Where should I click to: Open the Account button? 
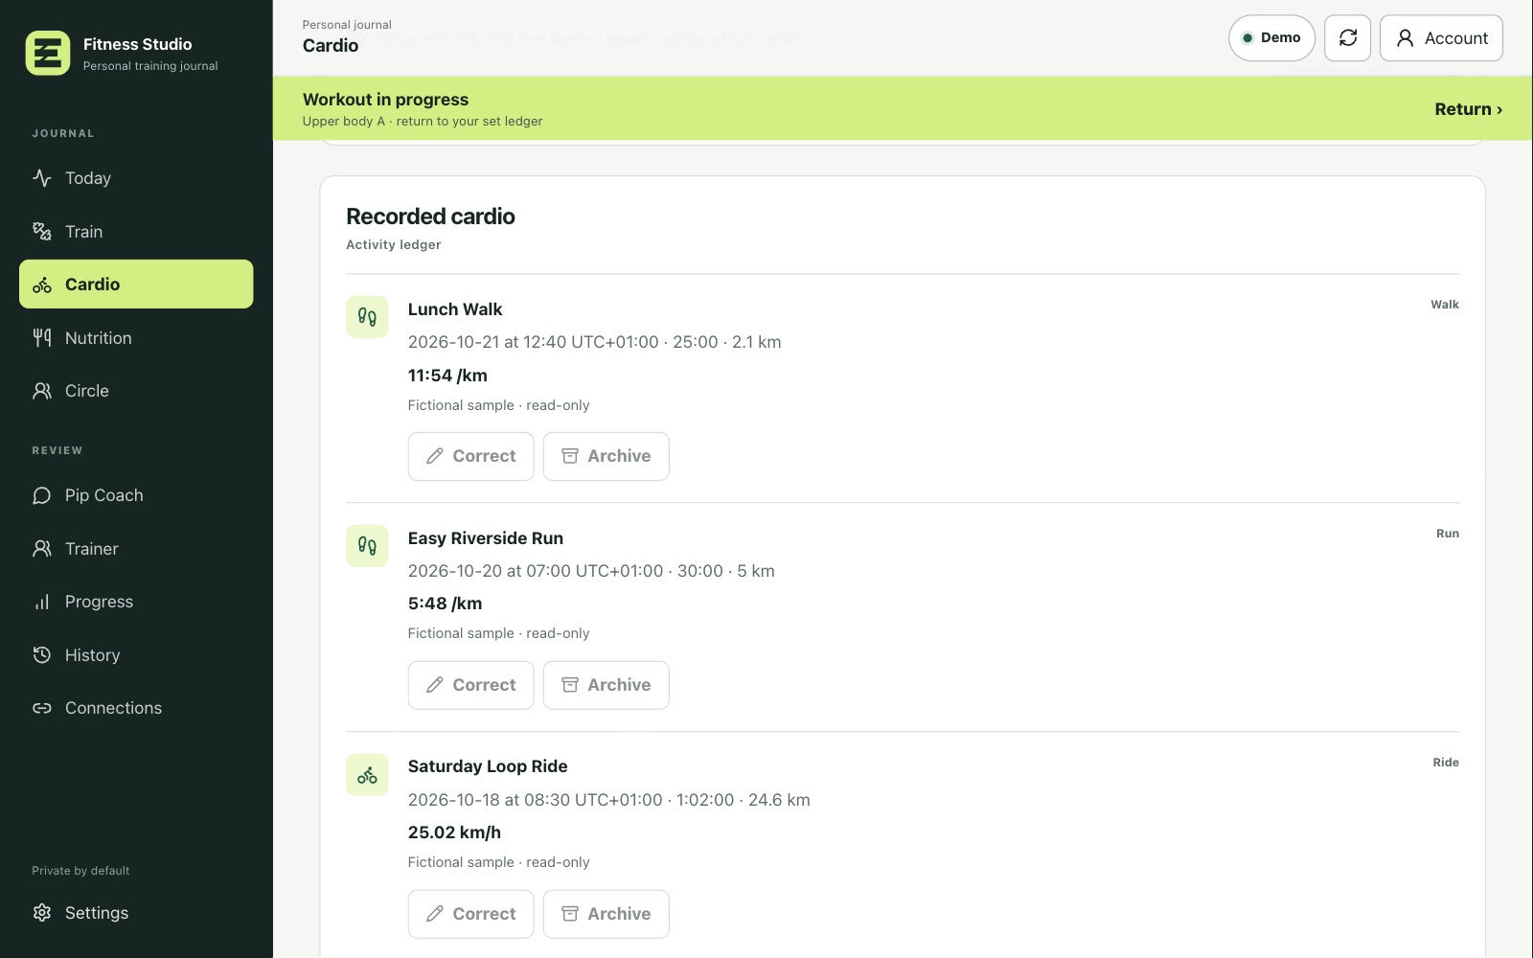pos(1441,38)
